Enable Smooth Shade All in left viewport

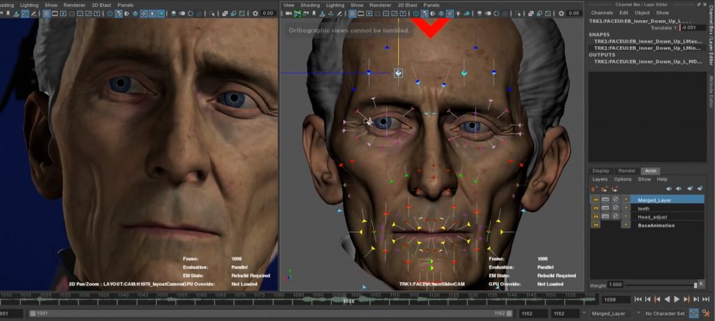(119, 13)
